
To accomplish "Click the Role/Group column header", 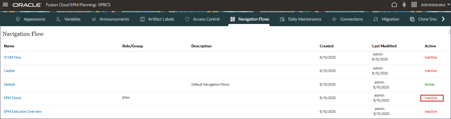I will click(x=133, y=46).
